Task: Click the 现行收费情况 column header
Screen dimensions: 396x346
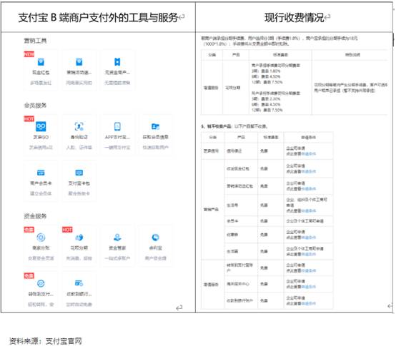Action: pyautogui.click(x=294, y=17)
